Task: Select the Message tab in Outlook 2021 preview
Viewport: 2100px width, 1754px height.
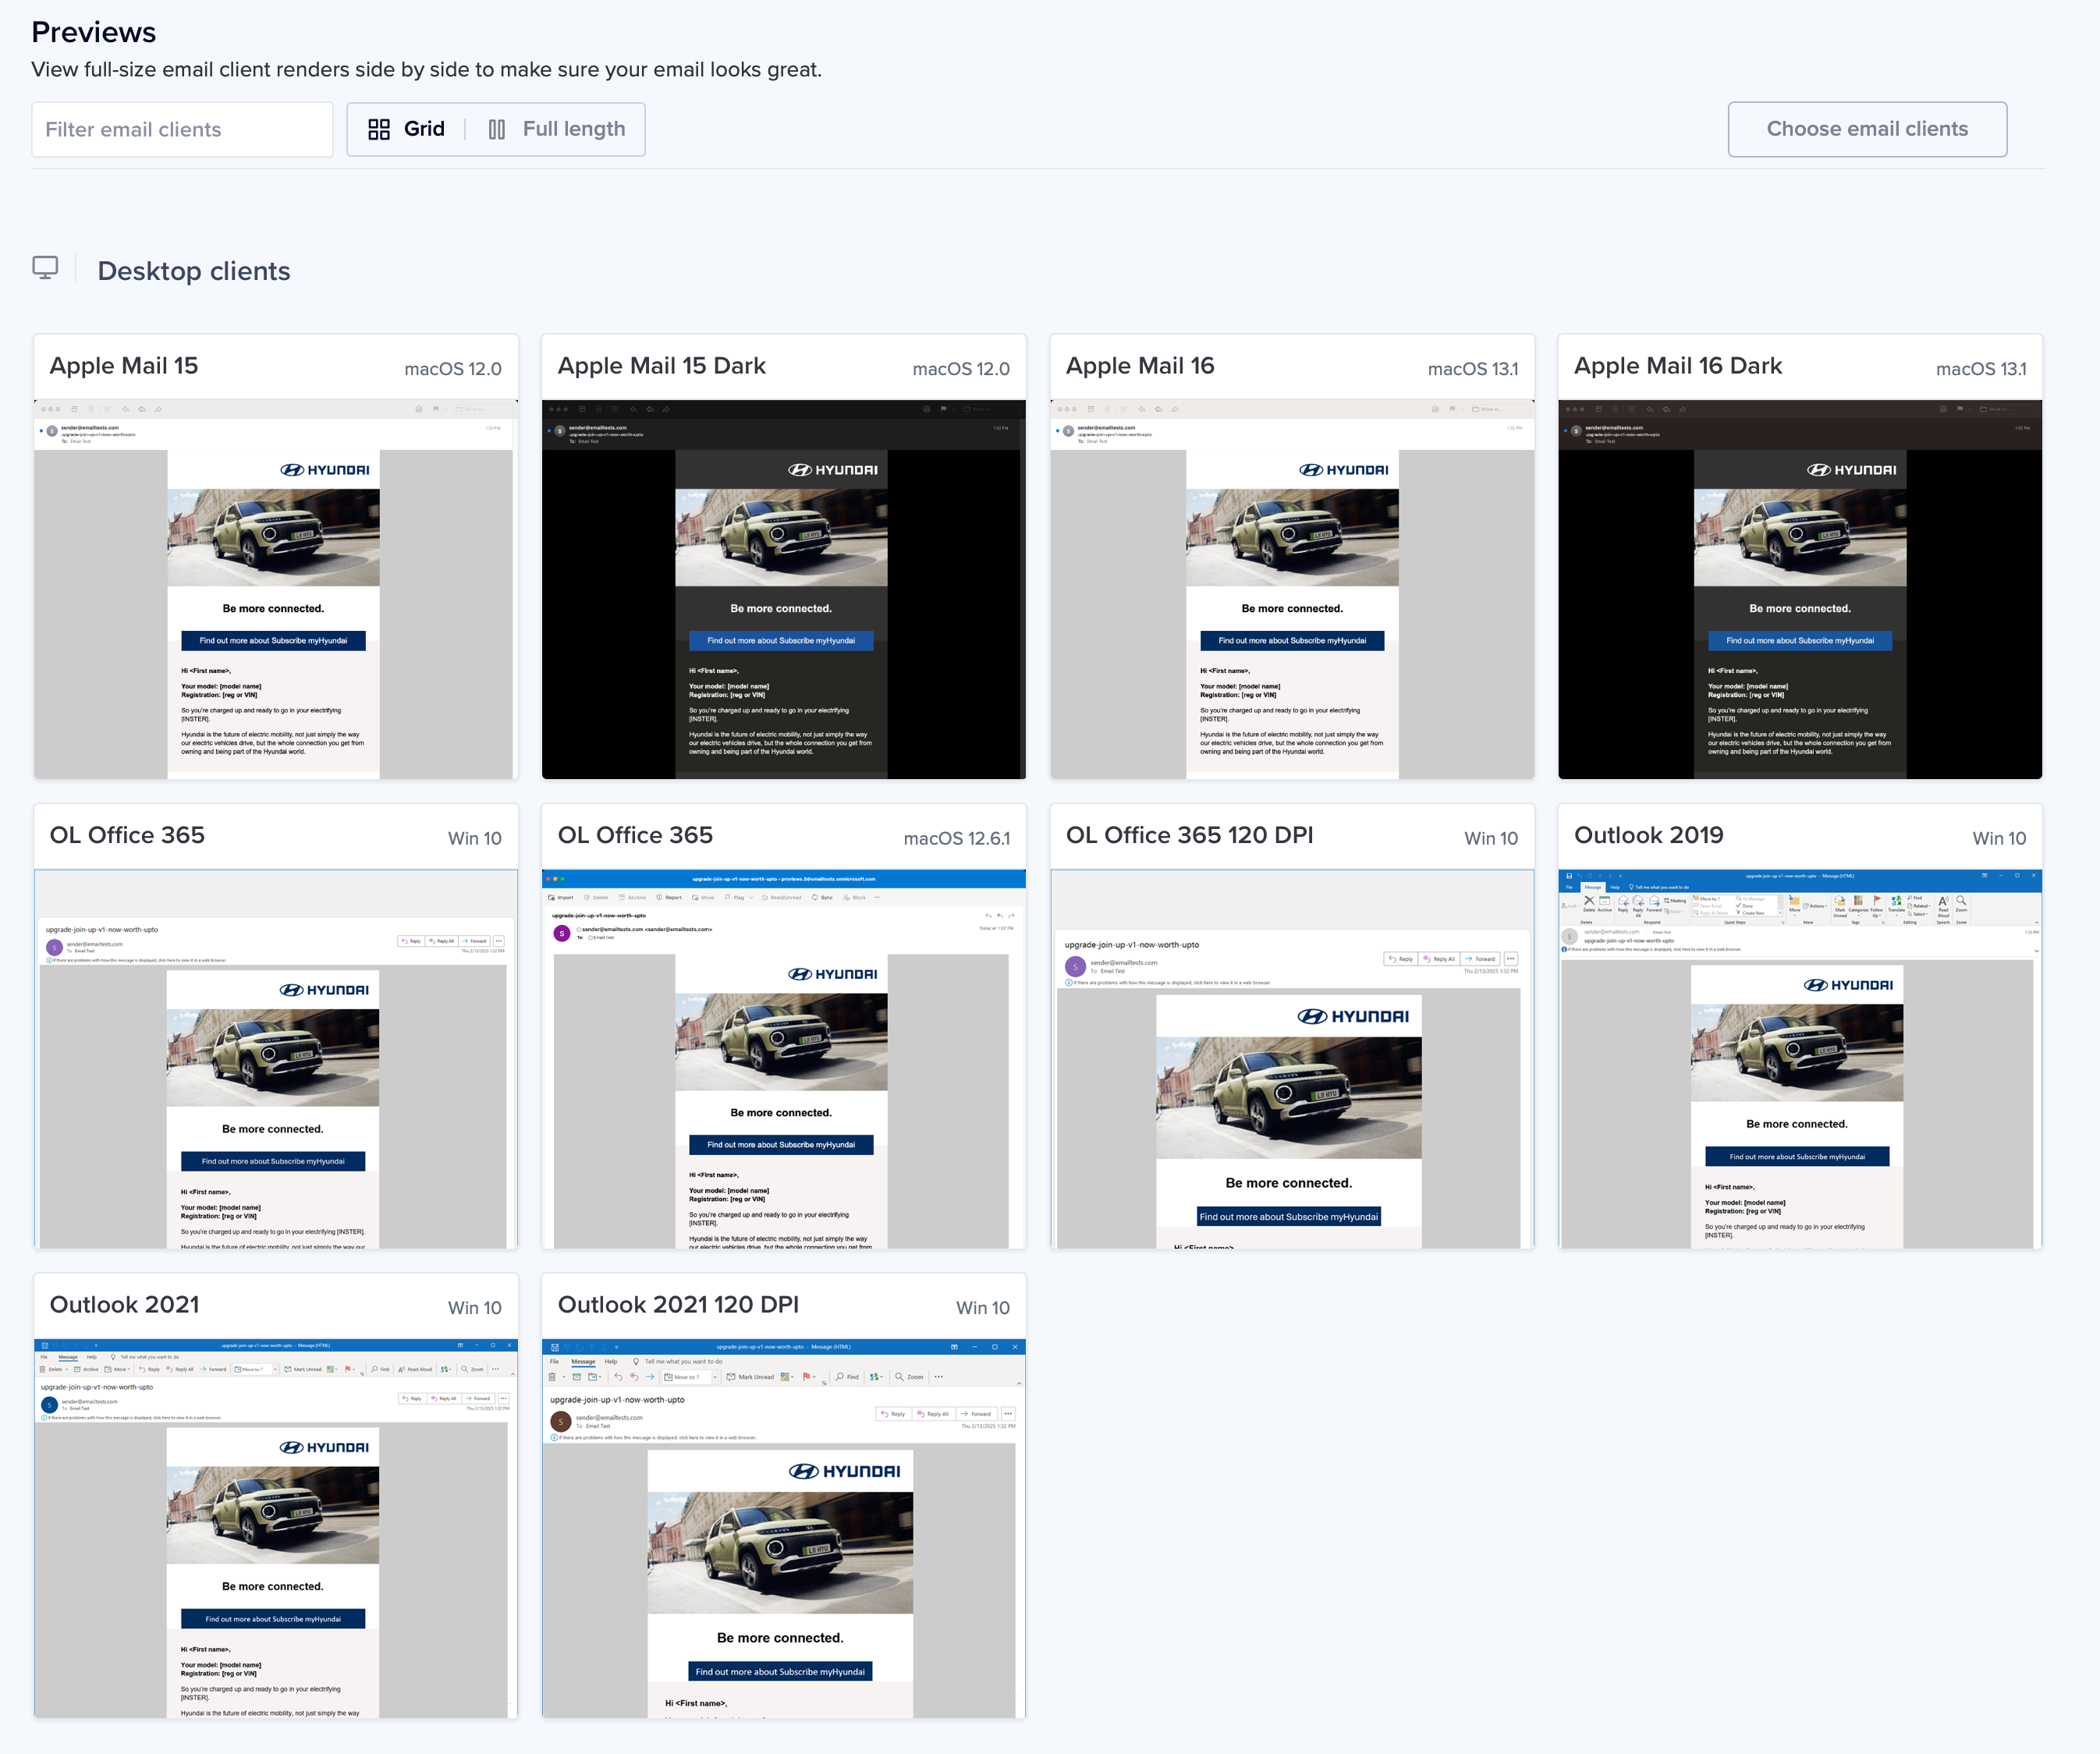Action: pyautogui.click(x=68, y=1357)
